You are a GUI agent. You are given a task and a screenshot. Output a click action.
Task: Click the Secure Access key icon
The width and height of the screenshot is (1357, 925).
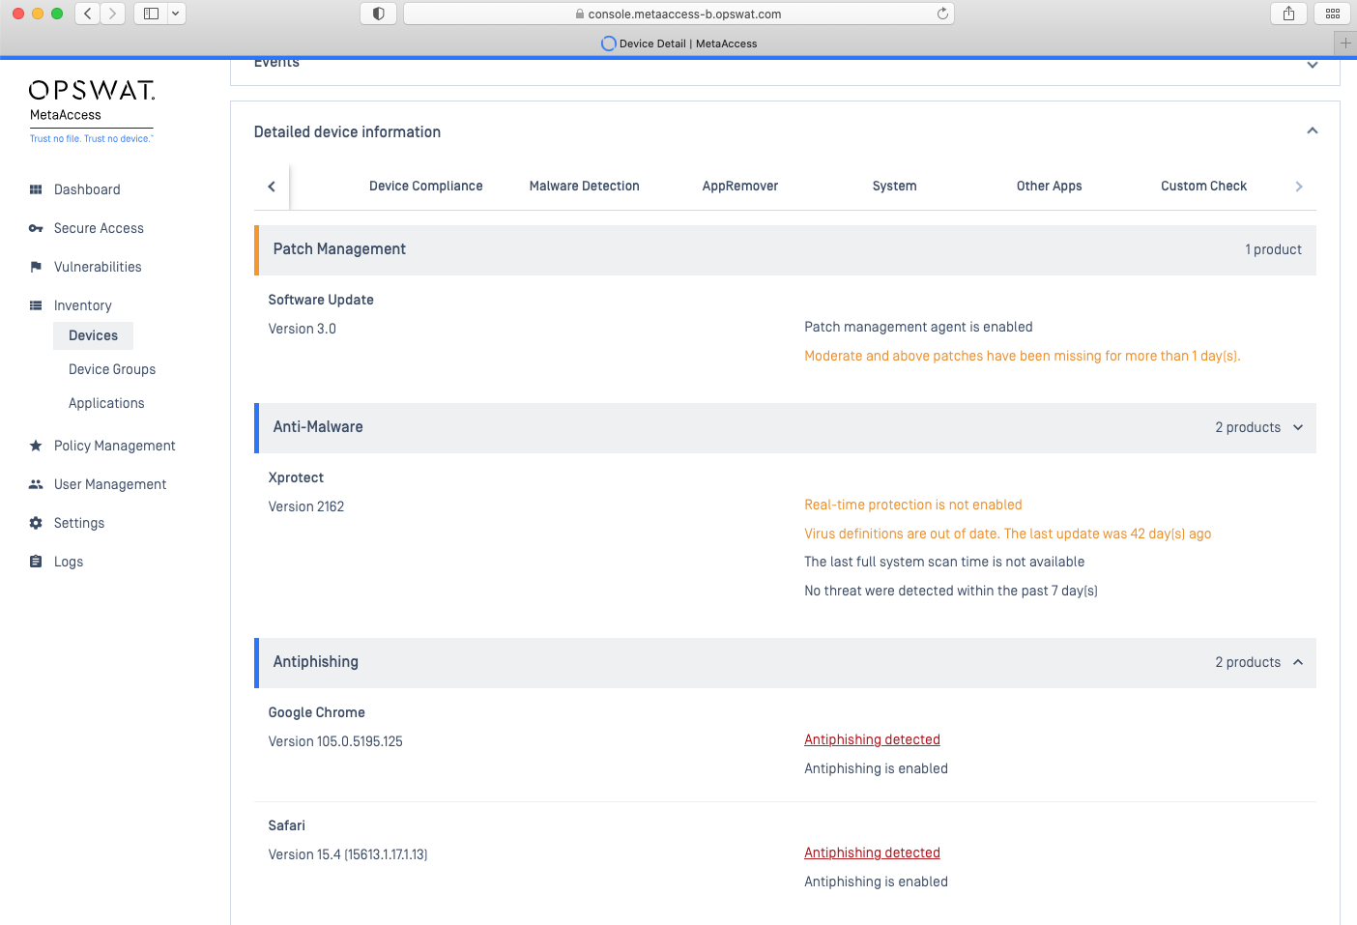36,228
